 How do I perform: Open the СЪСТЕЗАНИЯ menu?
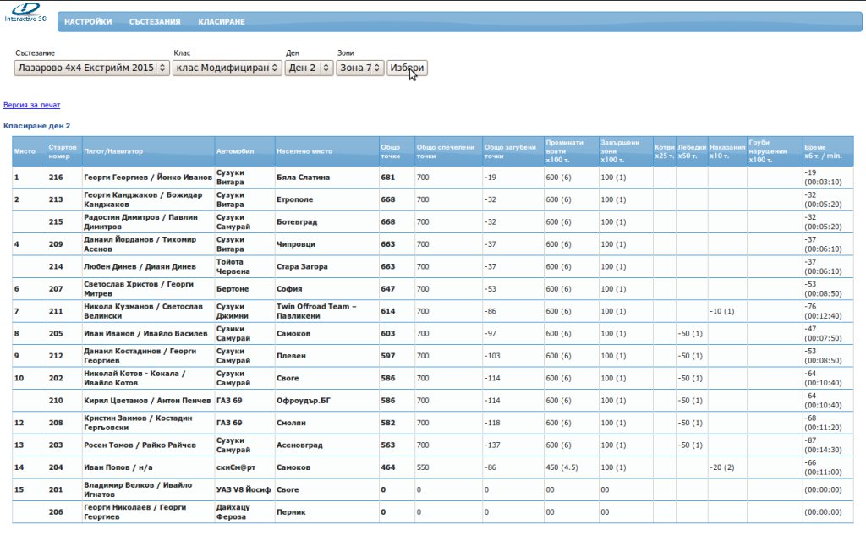pyautogui.click(x=155, y=22)
